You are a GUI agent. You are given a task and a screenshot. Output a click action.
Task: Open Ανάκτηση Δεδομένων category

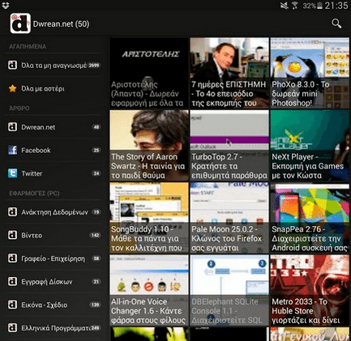53,212
